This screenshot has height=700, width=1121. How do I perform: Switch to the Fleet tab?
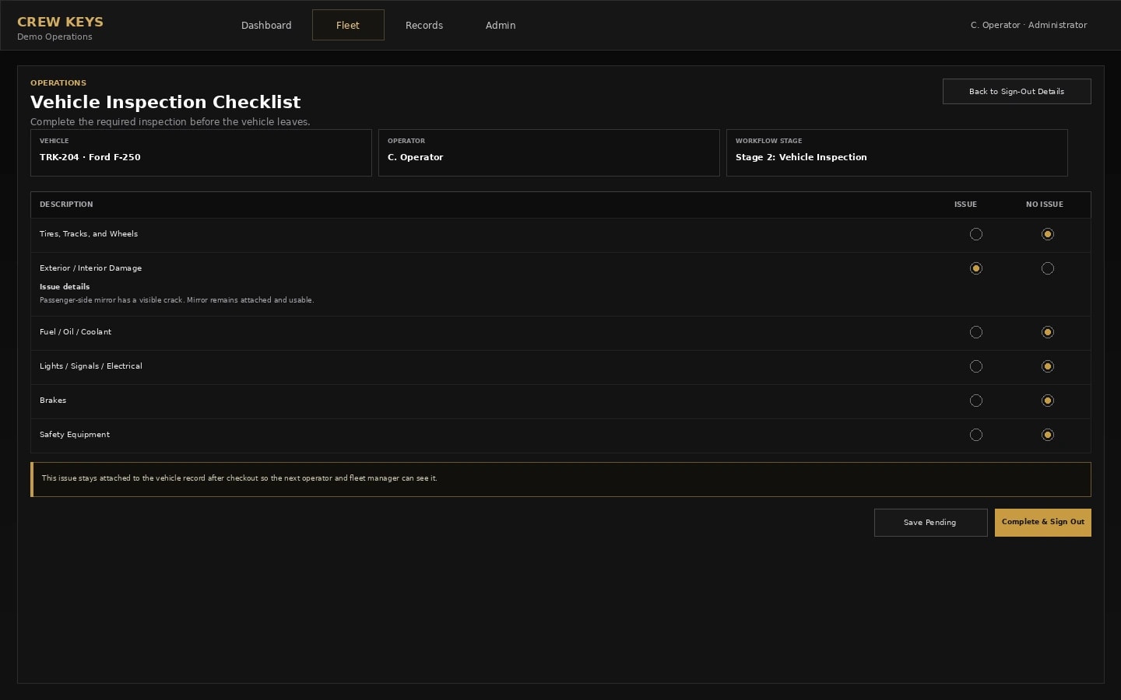[348, 25]
